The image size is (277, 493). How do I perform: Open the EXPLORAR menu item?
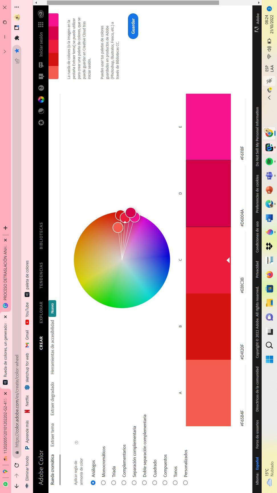[x=41, y=312]
